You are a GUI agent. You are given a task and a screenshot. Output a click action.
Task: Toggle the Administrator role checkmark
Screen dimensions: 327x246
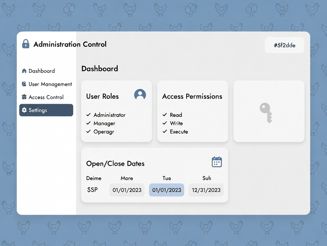pyautogui.click(x=88, y=115)
